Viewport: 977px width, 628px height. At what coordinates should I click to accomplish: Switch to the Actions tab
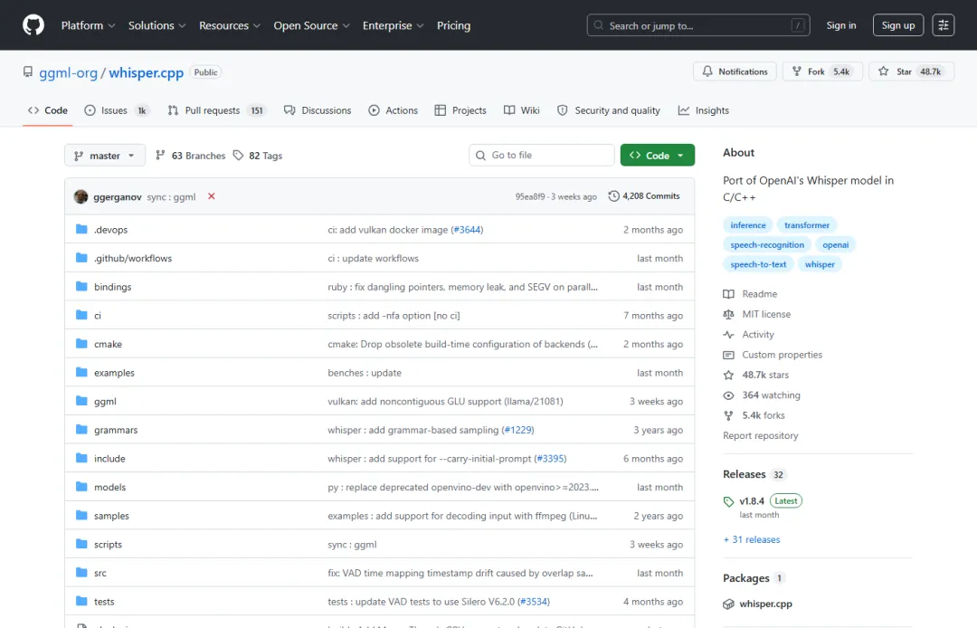[x=394, y=110]
